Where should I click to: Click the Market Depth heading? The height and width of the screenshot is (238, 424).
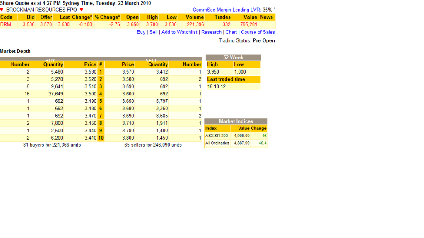click(x=15, y=51)
